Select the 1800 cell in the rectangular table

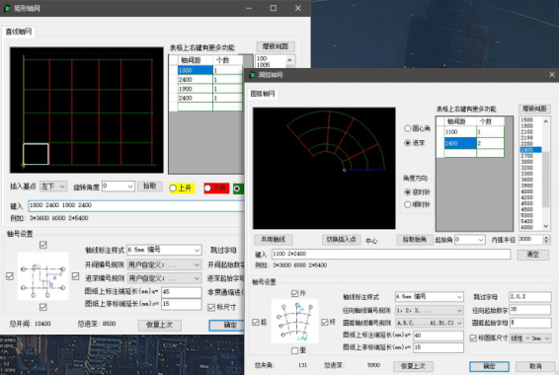tap(195, 70)
